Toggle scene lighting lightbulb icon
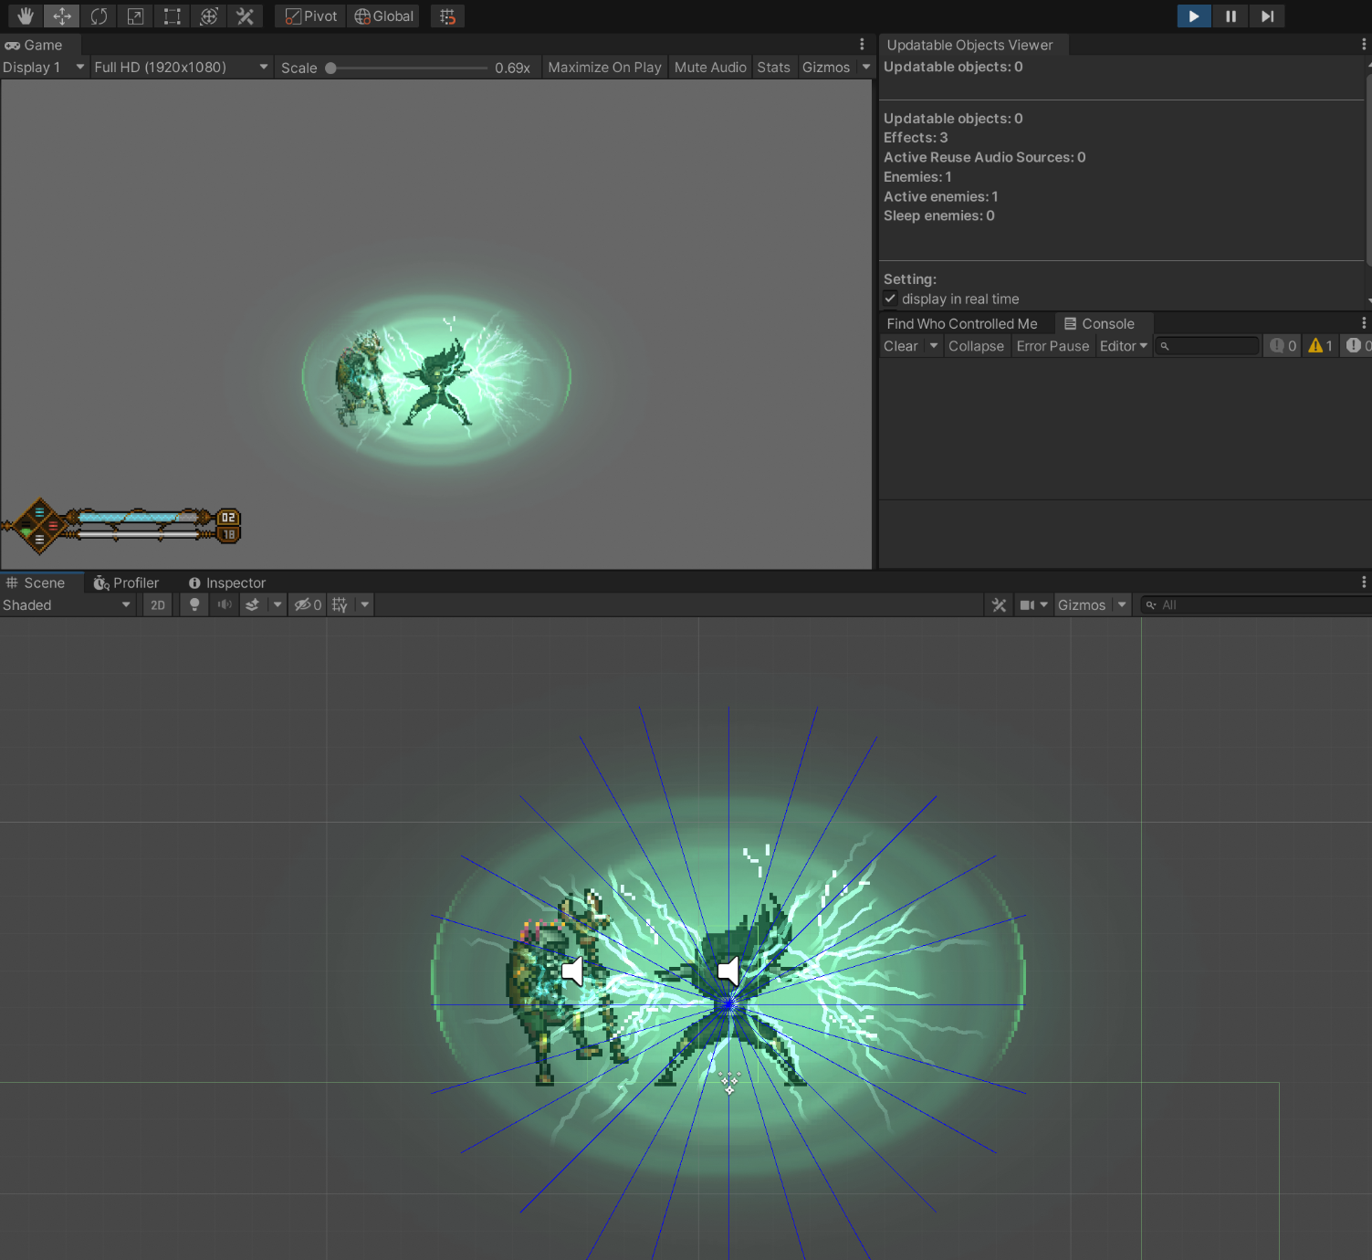 (194, 605)
